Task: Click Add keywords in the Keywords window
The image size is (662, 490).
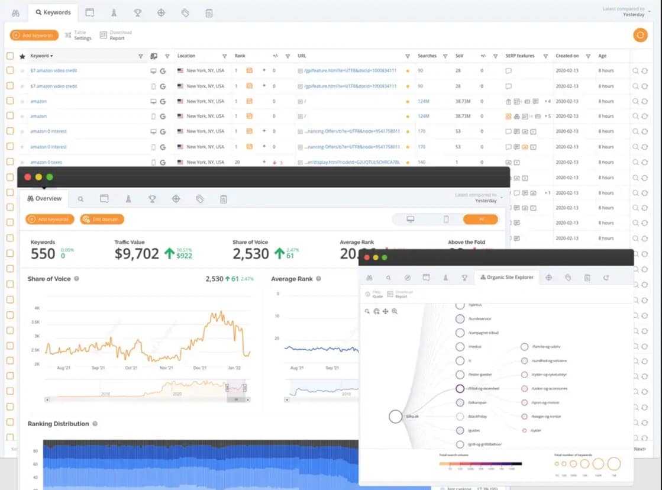Action: pyautogui.click(x=34, y=36)
